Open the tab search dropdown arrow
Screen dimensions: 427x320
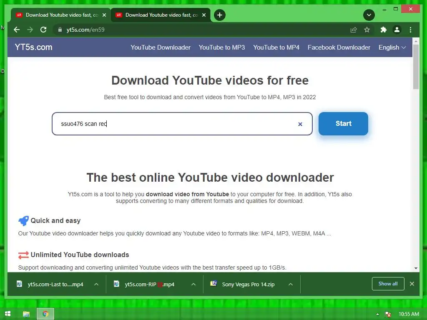pos(369,15)
